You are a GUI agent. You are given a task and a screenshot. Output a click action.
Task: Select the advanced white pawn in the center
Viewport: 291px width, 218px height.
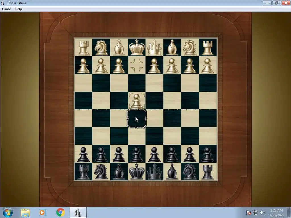tap(137, 101)
